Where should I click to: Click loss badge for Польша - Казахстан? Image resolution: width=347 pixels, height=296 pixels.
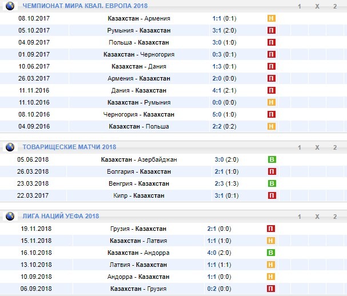coord(272,42)
